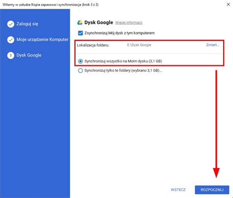Go back with the WSTECZ button

[x=178, y=190]
